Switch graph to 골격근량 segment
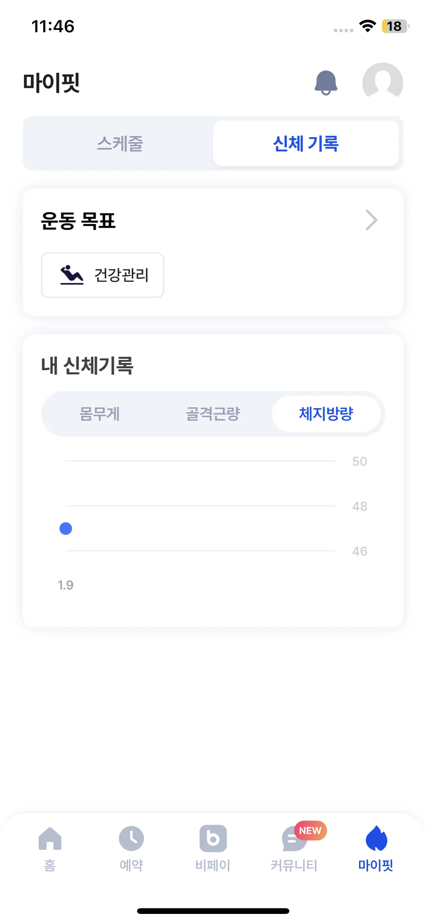The image size is (426, 923). click(213, 414)
